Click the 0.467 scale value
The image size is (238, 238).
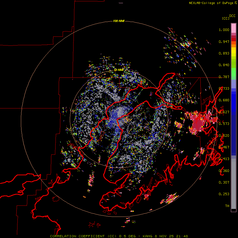tap(224, 147)
